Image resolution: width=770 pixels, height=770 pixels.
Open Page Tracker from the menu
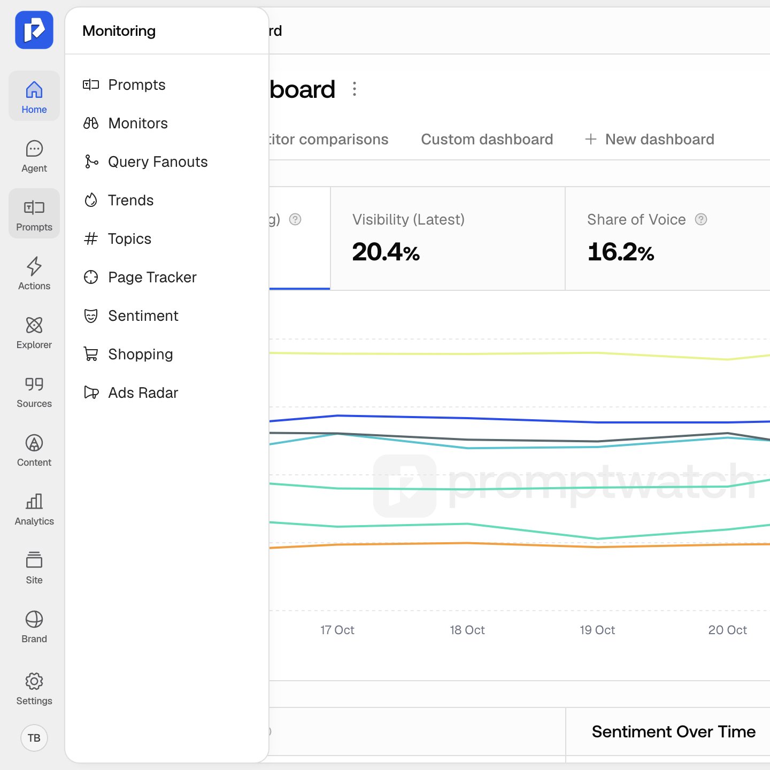pyautogui.click(x=167, y=277)
